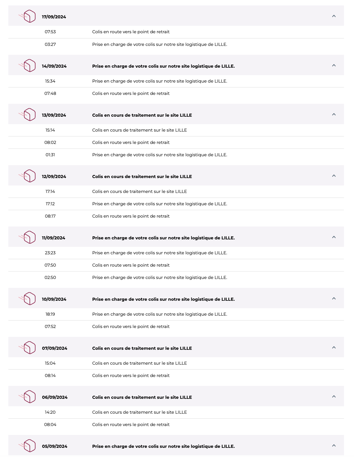Click the 14:20 'Colis en cours' entry
Viewport: 354px width, 457px height.
pos(139,412)
